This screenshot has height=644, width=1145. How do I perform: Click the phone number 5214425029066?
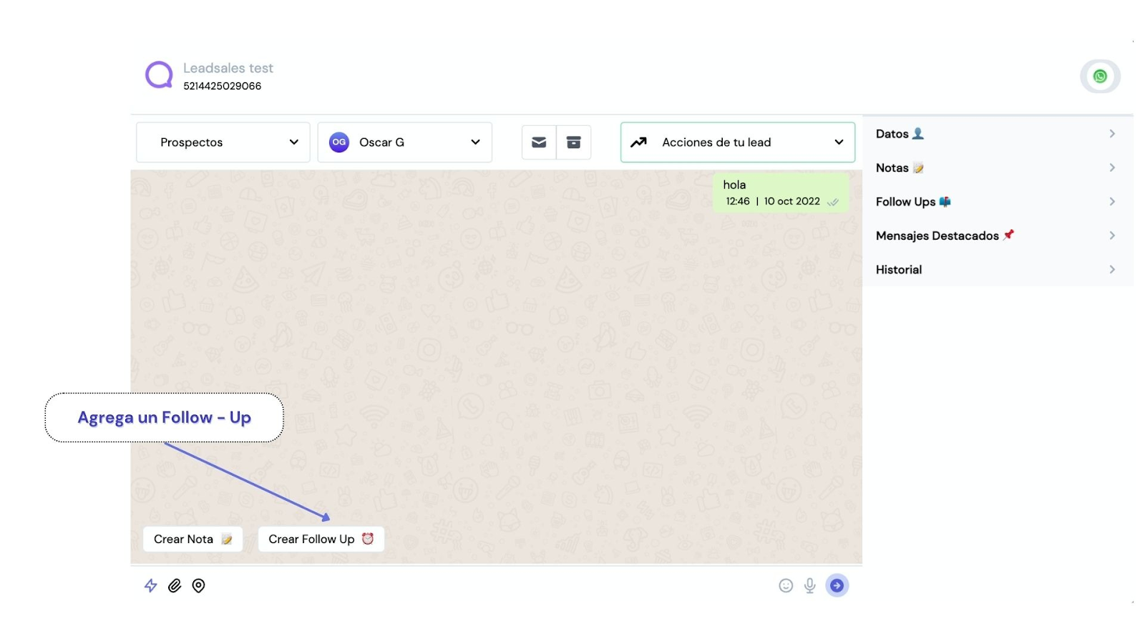coord(223,86)
